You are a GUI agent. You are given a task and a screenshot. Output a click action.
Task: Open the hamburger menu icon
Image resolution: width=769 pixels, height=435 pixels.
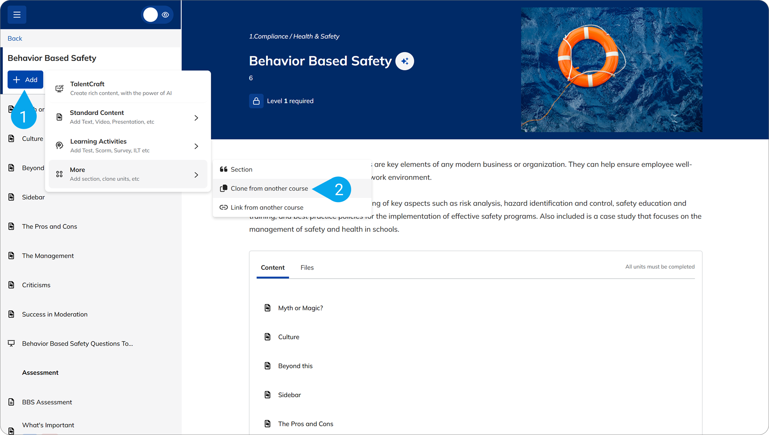tap(17, 15)
